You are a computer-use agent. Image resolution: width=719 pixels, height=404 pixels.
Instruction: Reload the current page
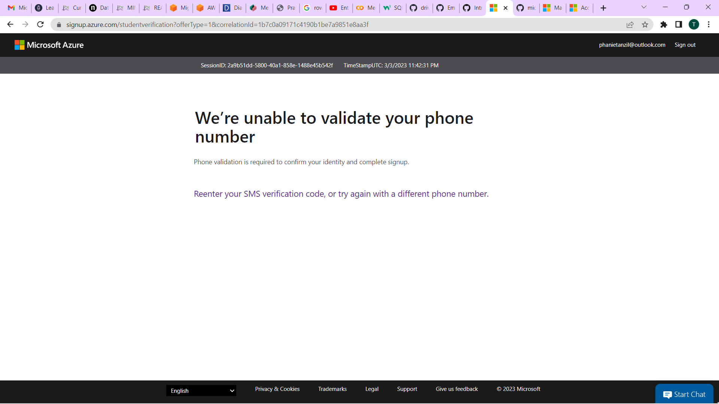coord(40,24)
